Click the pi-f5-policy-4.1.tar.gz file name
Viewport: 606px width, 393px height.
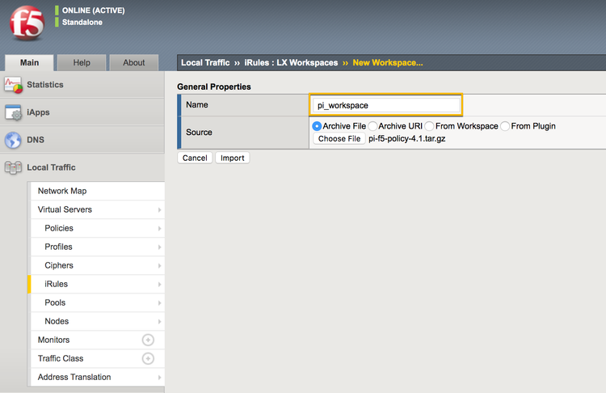407,138
